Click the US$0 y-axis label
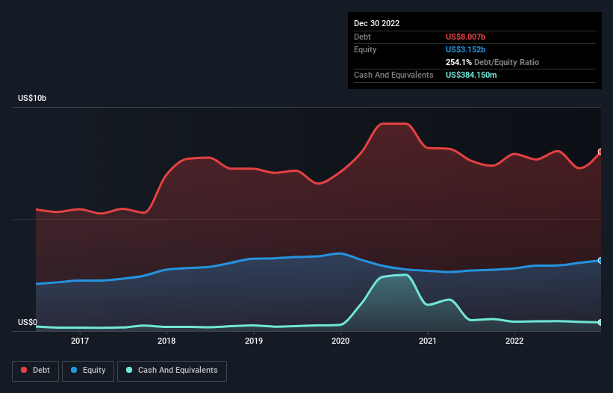613x393 pixels. 28,322
